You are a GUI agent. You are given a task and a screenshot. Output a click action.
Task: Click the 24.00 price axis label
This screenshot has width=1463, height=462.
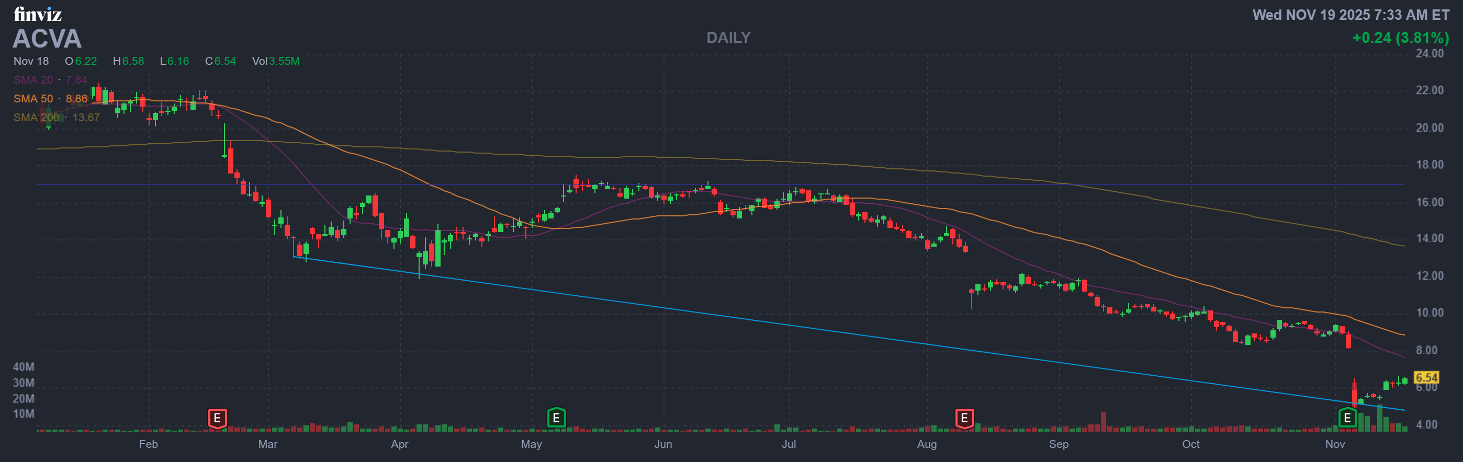[1429, 53]
